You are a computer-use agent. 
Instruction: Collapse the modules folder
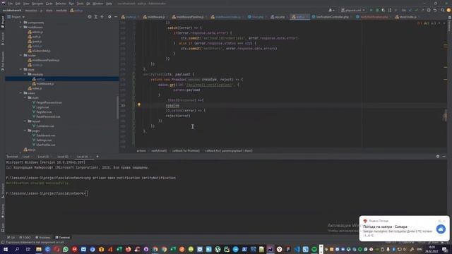(x=25, y=74)
